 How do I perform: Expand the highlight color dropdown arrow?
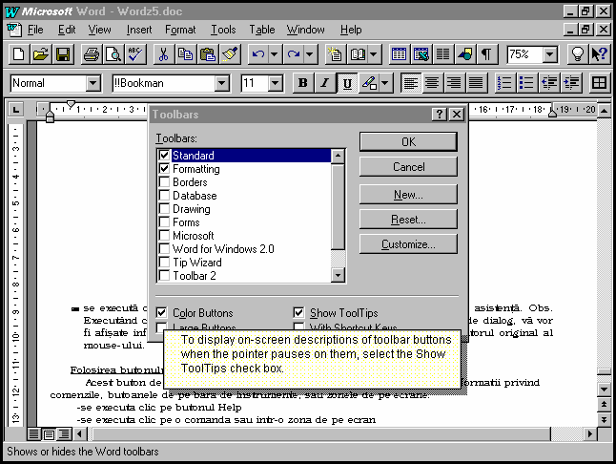(x=385, y=83)
